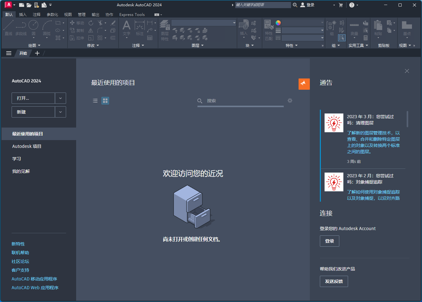Image resolution: width=422 pixels, height=302 pixels.
Task: Open 图层特性 layer properties
Action: pos(165,30)
